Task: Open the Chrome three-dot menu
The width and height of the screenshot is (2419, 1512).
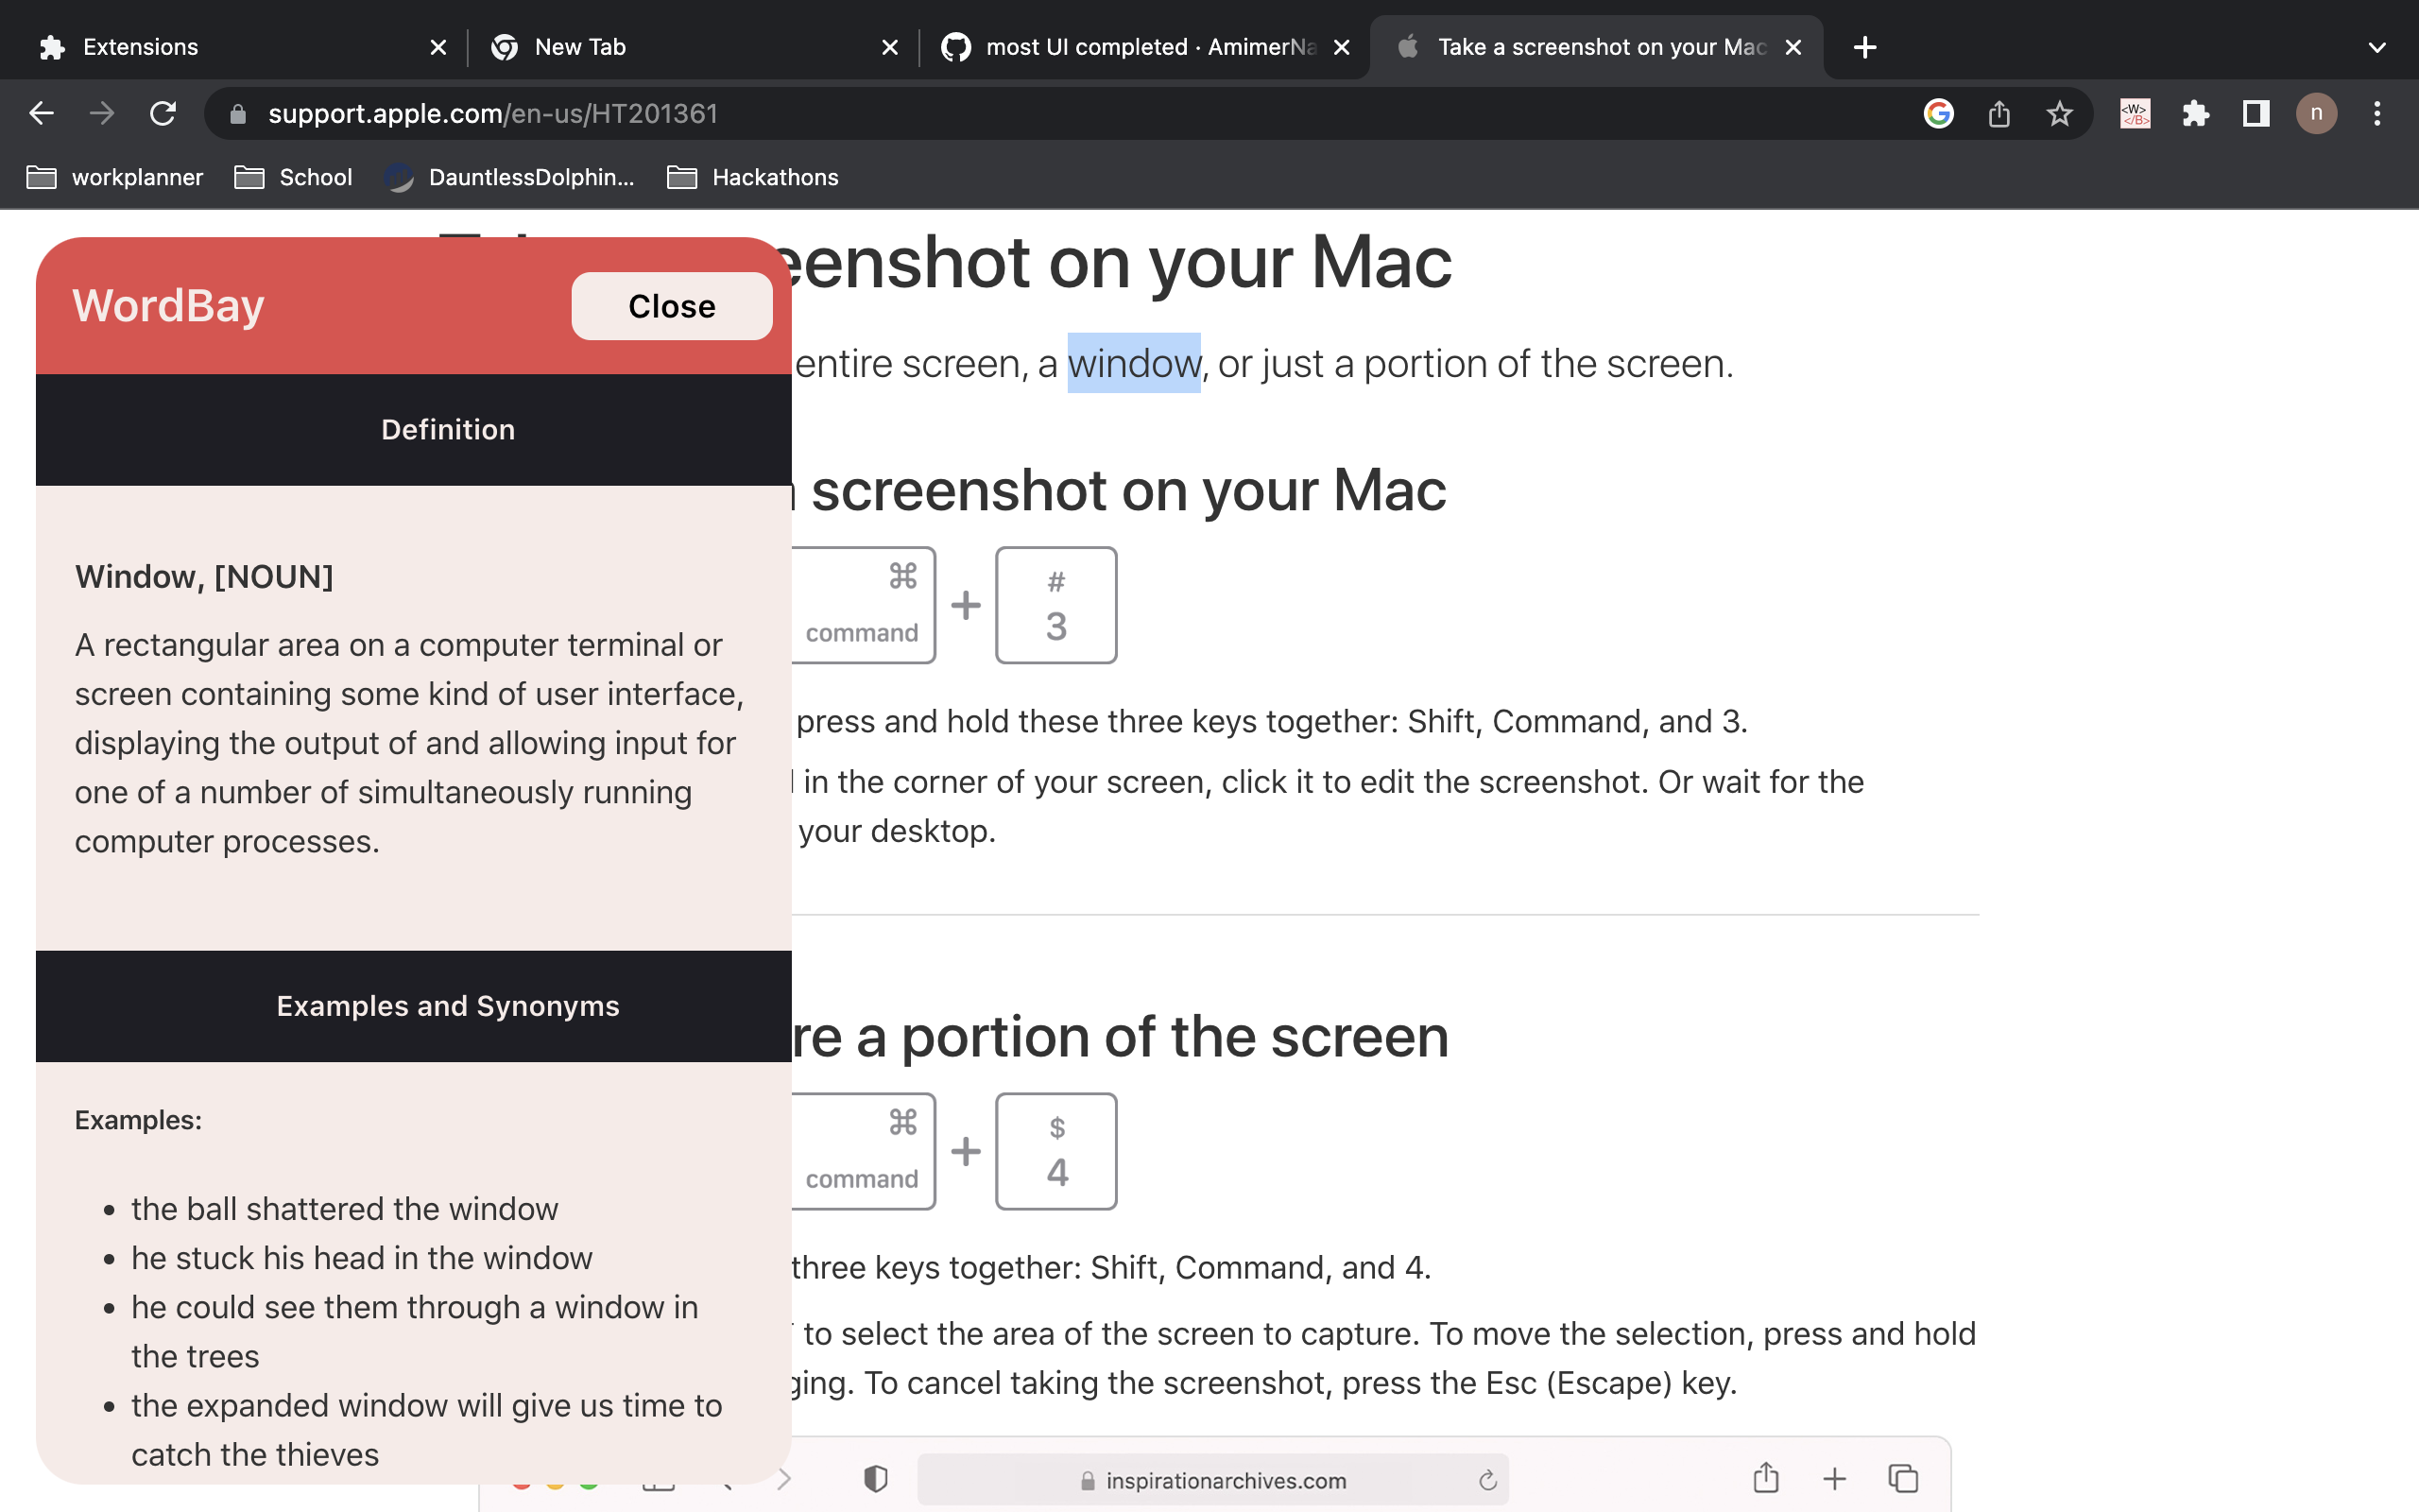Action: [2377, 114]
